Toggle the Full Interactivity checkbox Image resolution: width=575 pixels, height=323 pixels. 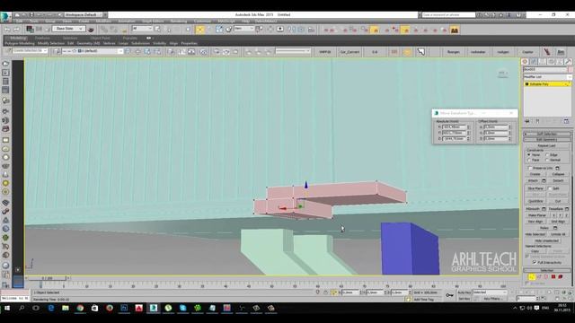(535, 262)
